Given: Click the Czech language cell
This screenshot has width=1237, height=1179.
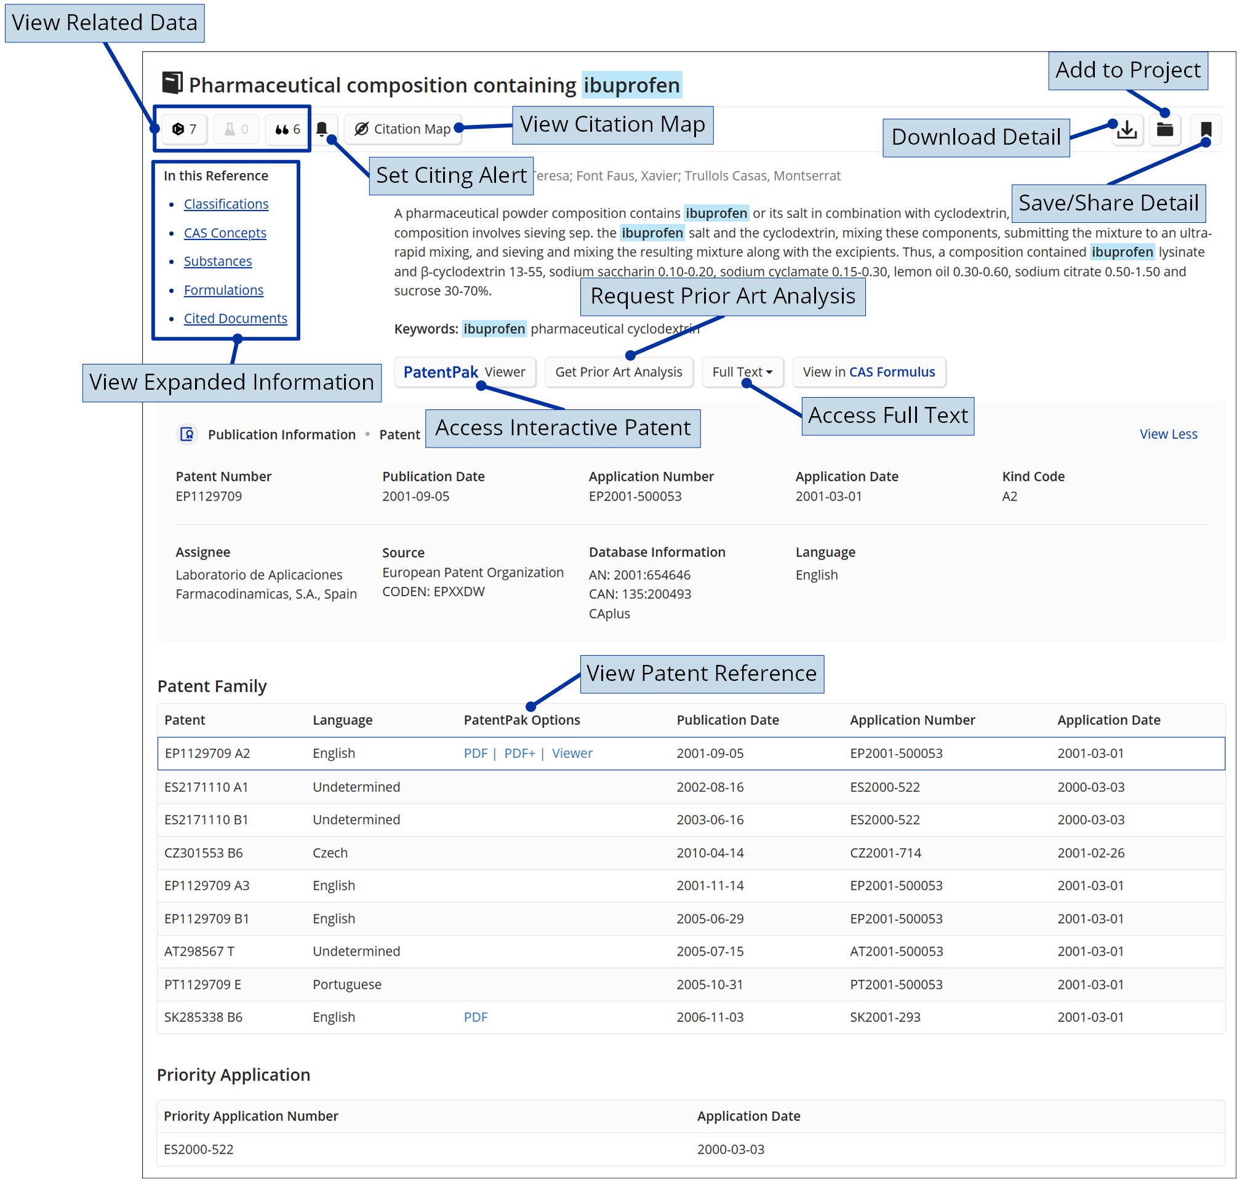Looking at the screenshot, I should click(330, 853).
